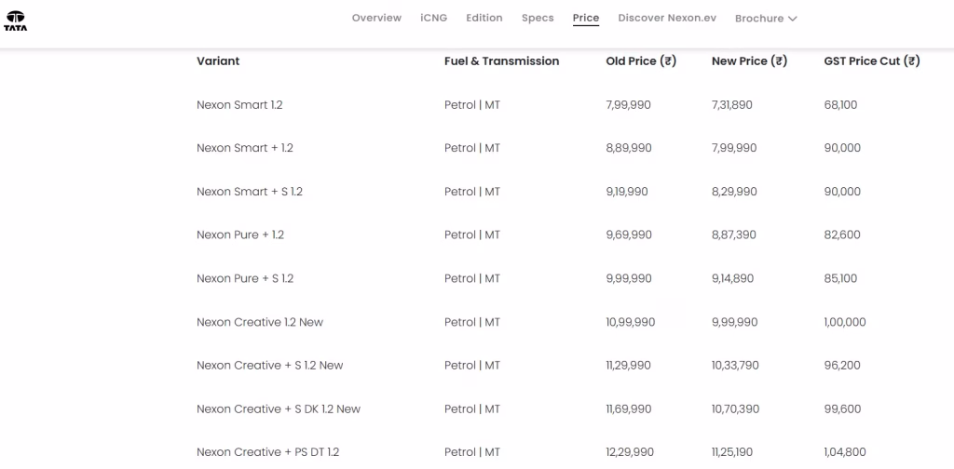Image resolution: width=954 pixels, height=469 pixels.
Task: Select the Nexon Pure + S 1.2 variant
Action: [245, 278]
